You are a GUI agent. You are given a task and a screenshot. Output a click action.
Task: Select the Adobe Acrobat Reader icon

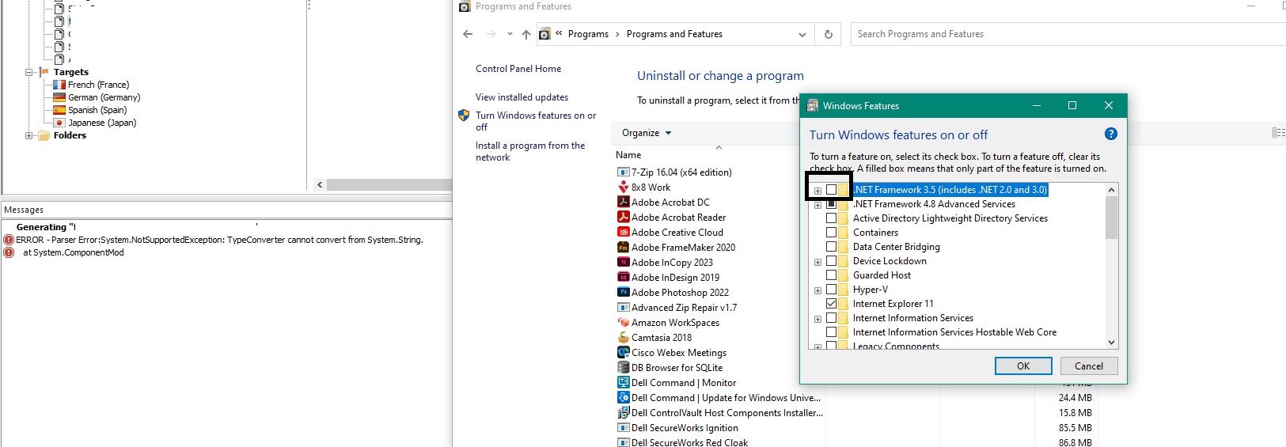624,217
